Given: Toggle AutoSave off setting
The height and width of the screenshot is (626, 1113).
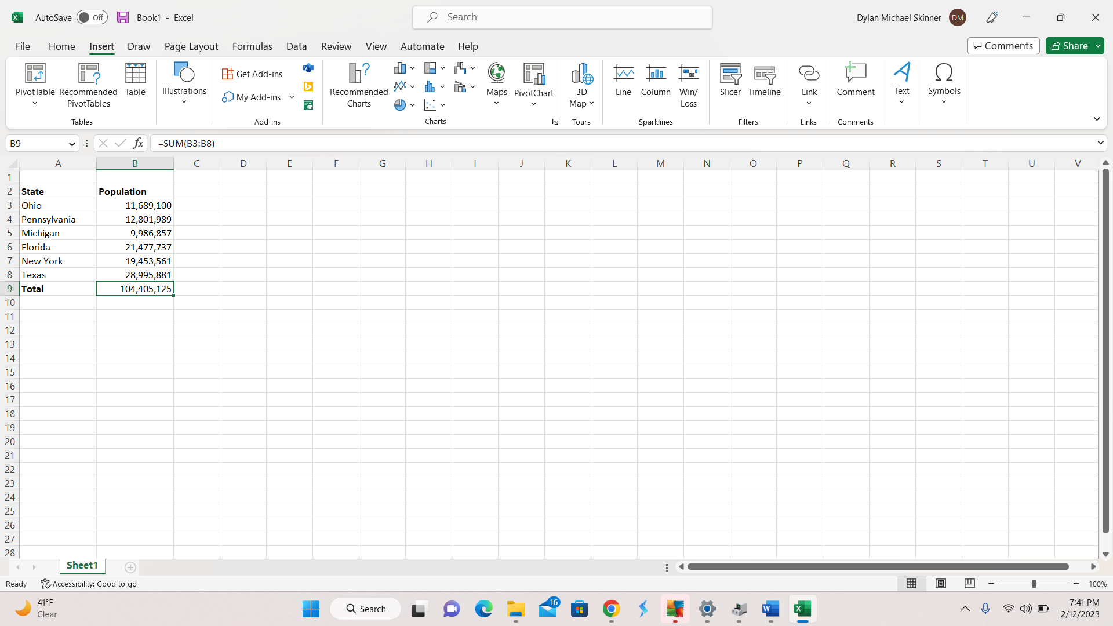Looking at the screenshot, I should point(92,17).
